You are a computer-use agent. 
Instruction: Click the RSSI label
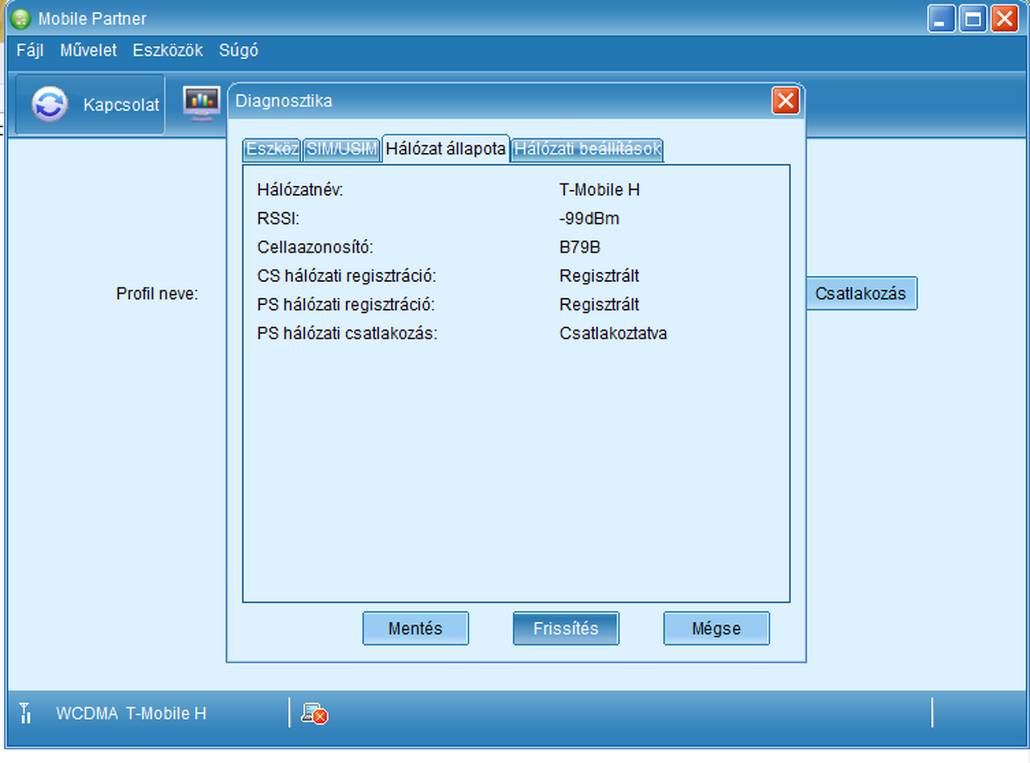tap(278, 219)
